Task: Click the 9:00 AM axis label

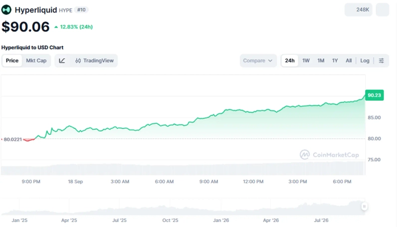Action: tap(208, 182)
